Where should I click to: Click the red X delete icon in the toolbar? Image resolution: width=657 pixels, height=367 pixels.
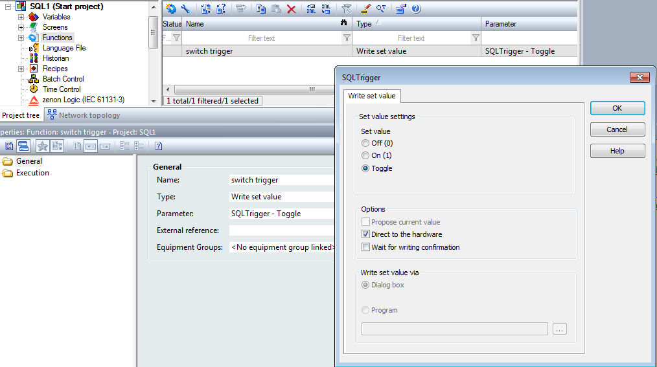tap(292, 9)
